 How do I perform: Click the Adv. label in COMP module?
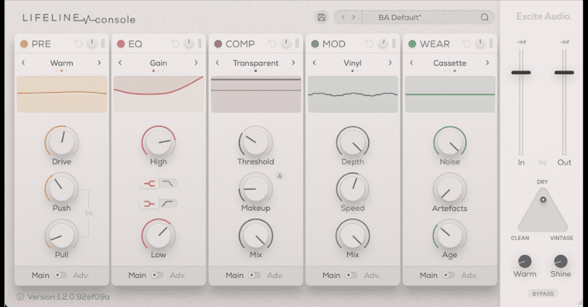click(275, 275)
